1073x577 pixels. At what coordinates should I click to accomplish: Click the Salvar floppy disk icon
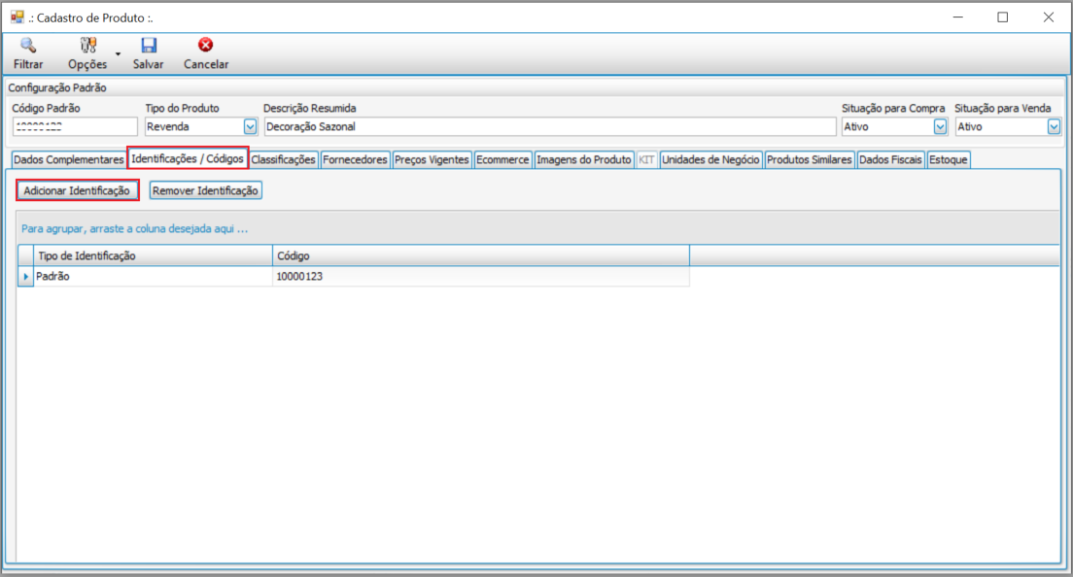[149, 46]
